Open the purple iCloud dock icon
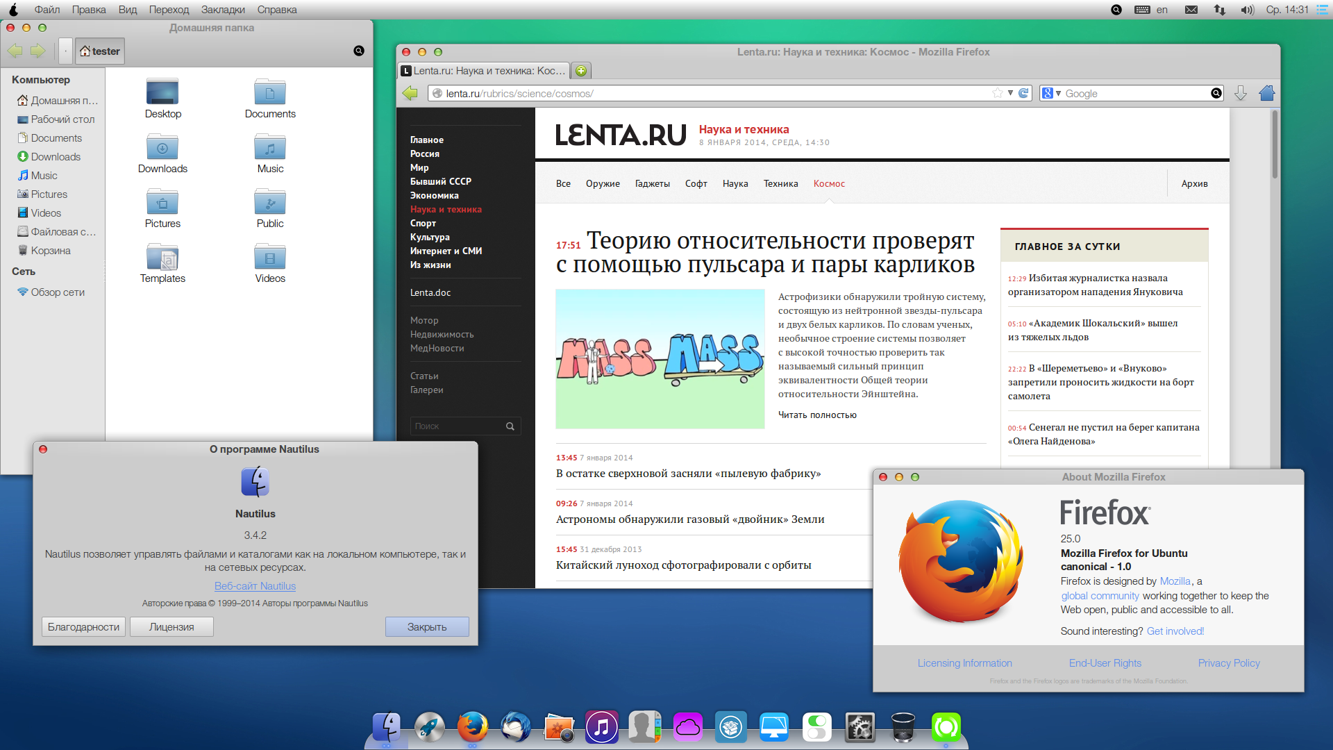This screenshot has width=1333, height=750. click(x=688, y=727)
